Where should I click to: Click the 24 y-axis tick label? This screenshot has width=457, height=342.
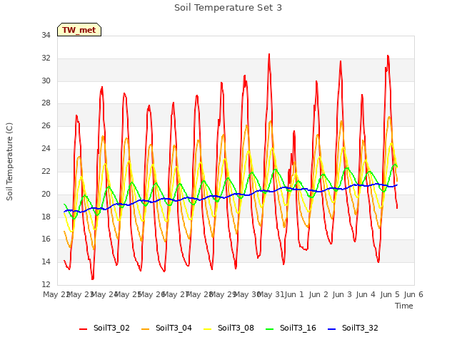click(x=46, y=149)
